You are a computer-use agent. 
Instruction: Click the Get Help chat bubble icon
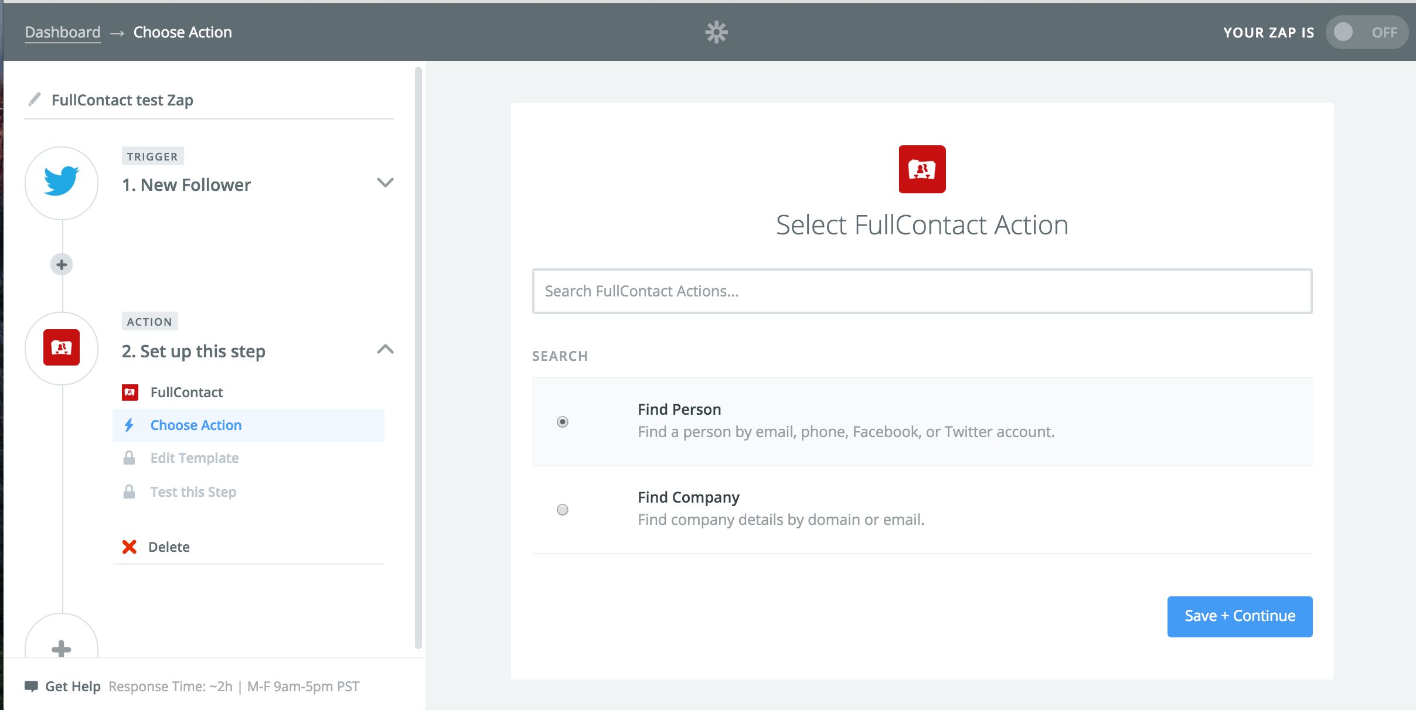point(31,687)
